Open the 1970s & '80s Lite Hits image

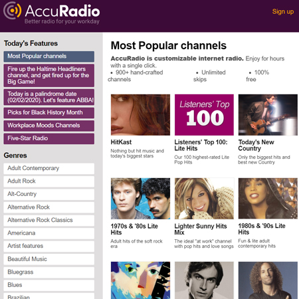tap(140, 199)
